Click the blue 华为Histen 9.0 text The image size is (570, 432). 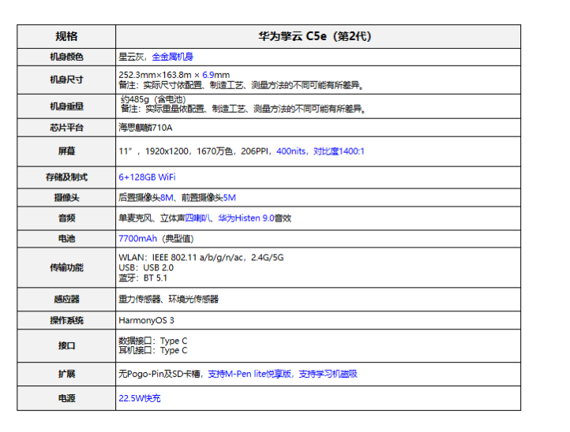pyautogui.click(x=246, y=218)
